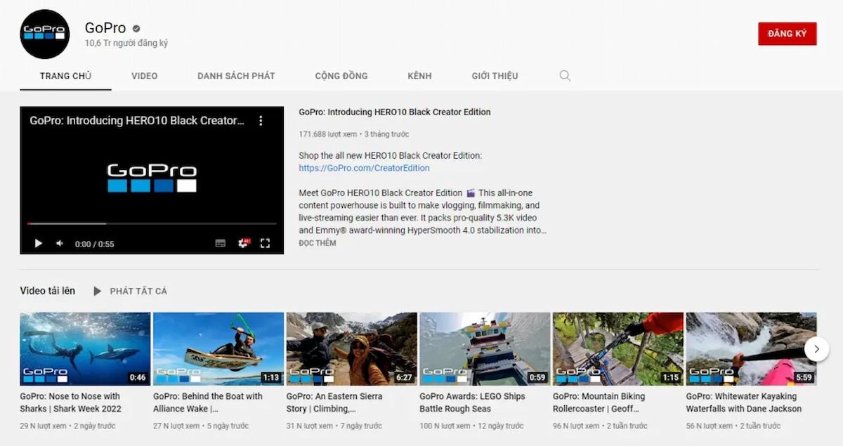Click the GoPro channel avatar logo
This screenshot has height=446, width=843.
point(45,34)
